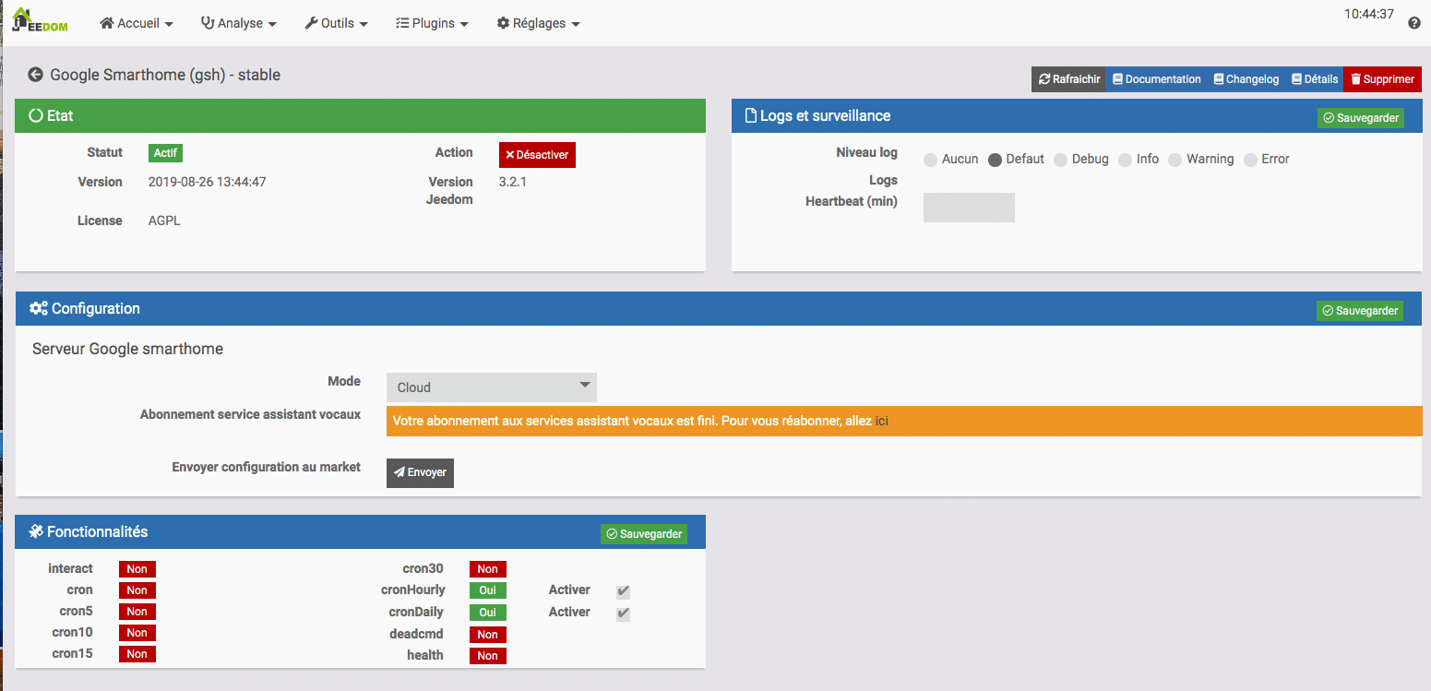Select the Debug log level
The width and height of the screenshot is (1431, 691).
(x=1060, y=160)
